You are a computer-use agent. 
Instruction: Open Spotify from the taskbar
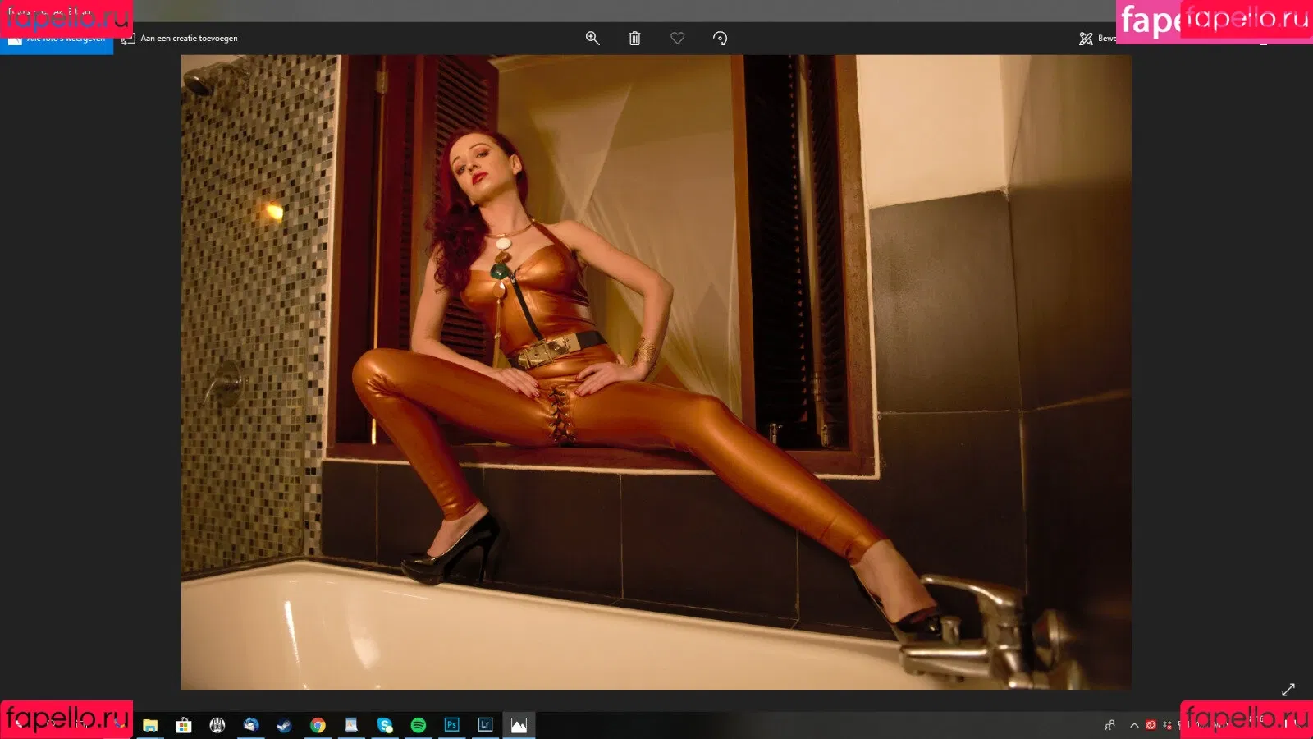pyautogui.click(x=419, y=725)
